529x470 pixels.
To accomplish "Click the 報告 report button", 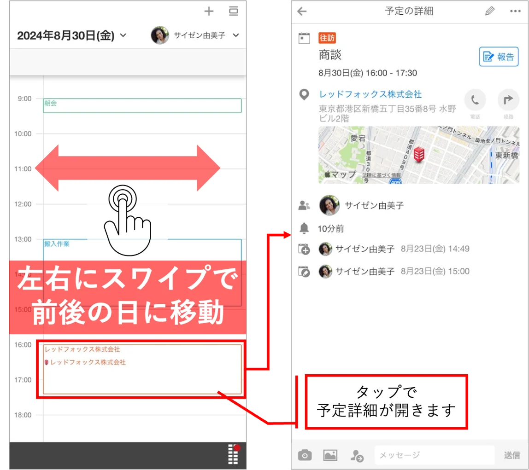I will click(x=499, y=57).
